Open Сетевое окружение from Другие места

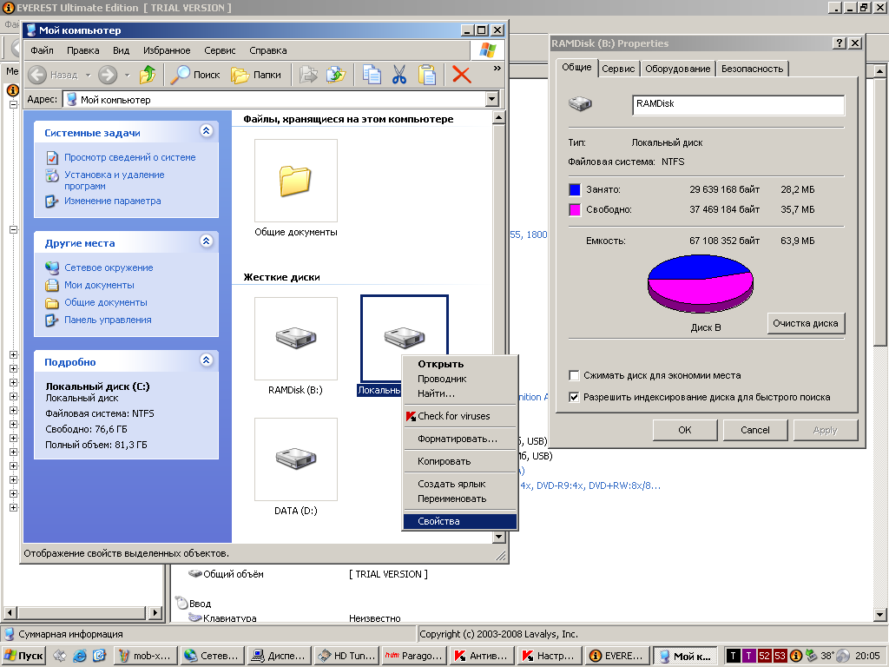click(x=109, y=267)
